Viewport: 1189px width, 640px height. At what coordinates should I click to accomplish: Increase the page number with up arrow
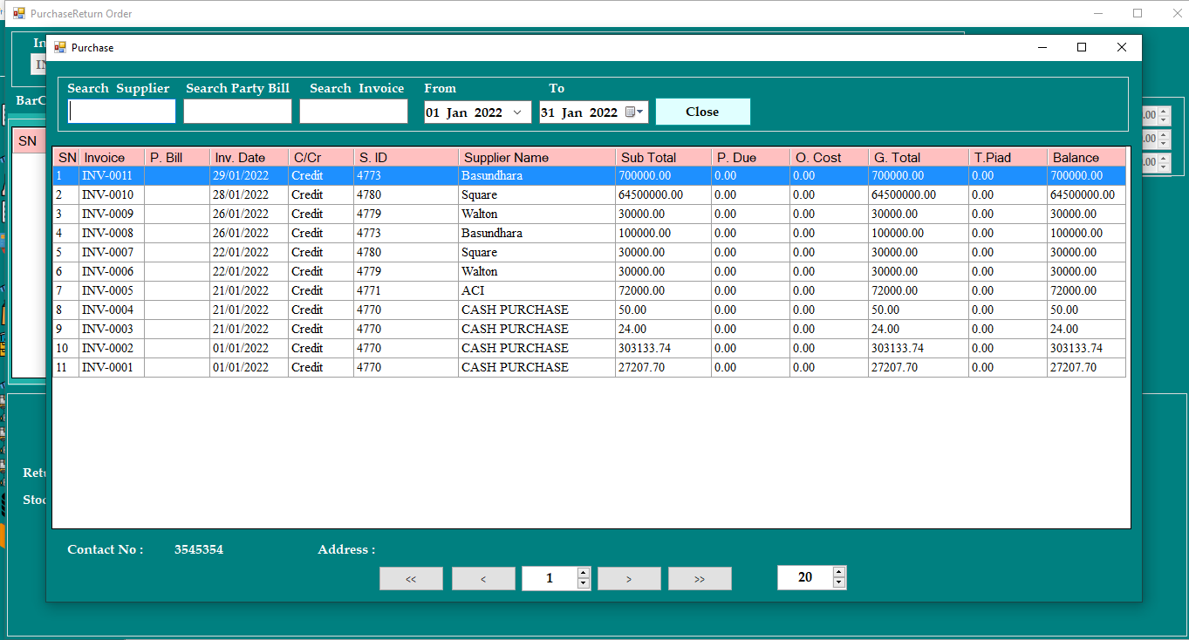[x=584, y=573]
